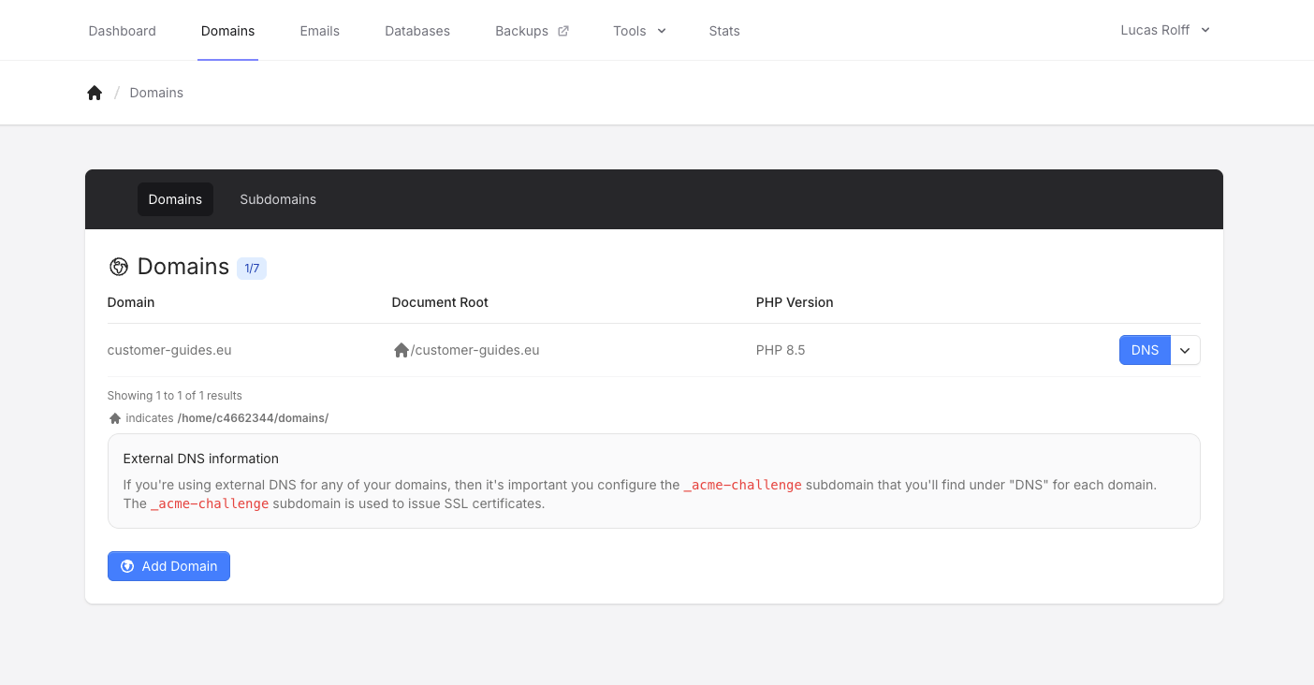The width and height of the screenshot is (1314, 685).
Task: Click the Domains breadcrumb link
Action: coord(156,93)
